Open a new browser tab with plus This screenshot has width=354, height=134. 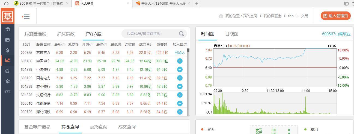(197, 3)
